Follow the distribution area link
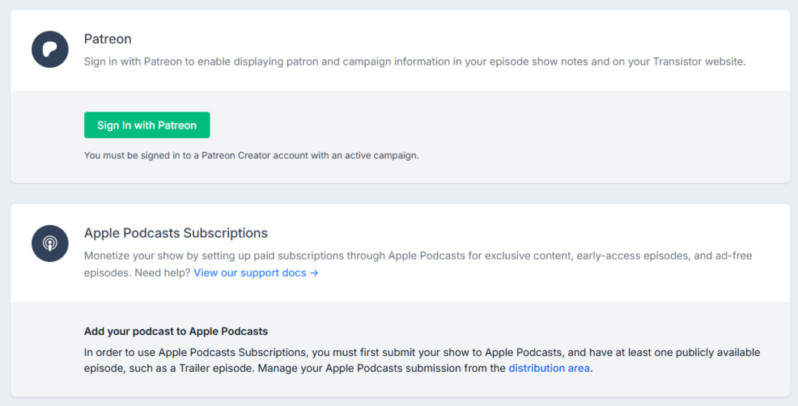 (x=549, y=369)
